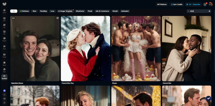Click the French Kiss Plus title text

coord(68,83)
